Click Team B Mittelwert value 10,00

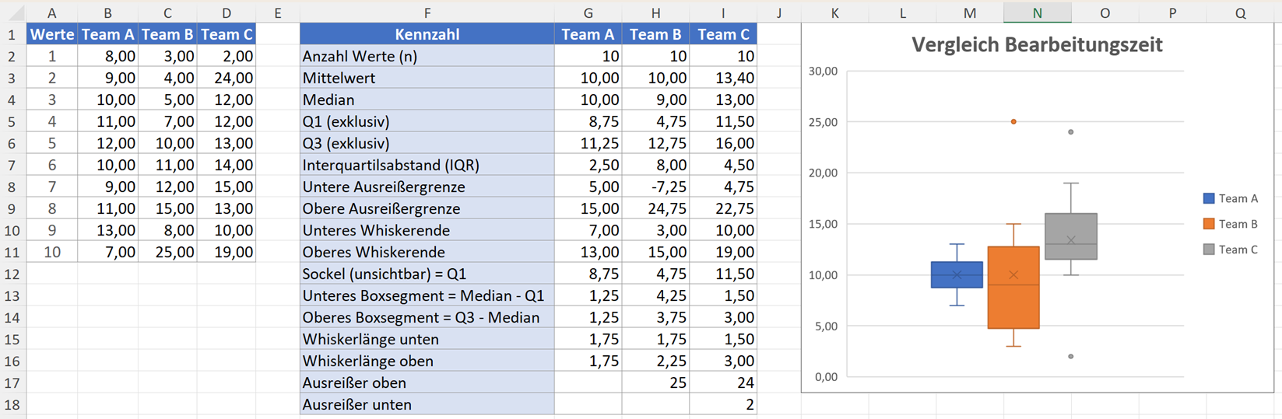pyautogui.click(x=655, y=78)
